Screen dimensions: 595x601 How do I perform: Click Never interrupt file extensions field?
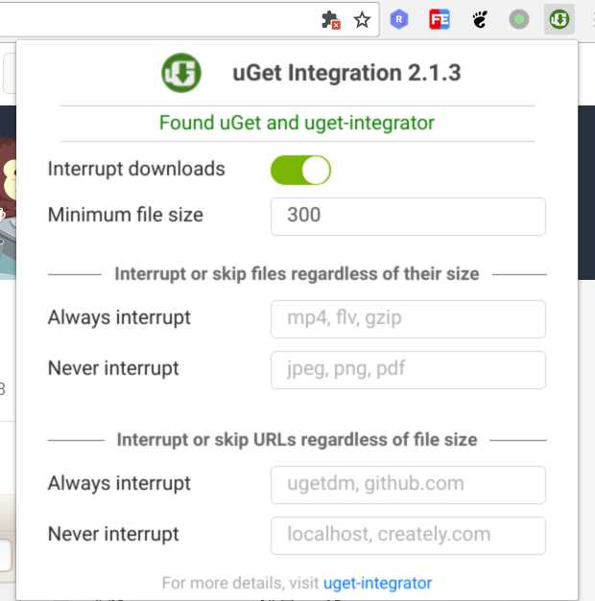[408, 369]
